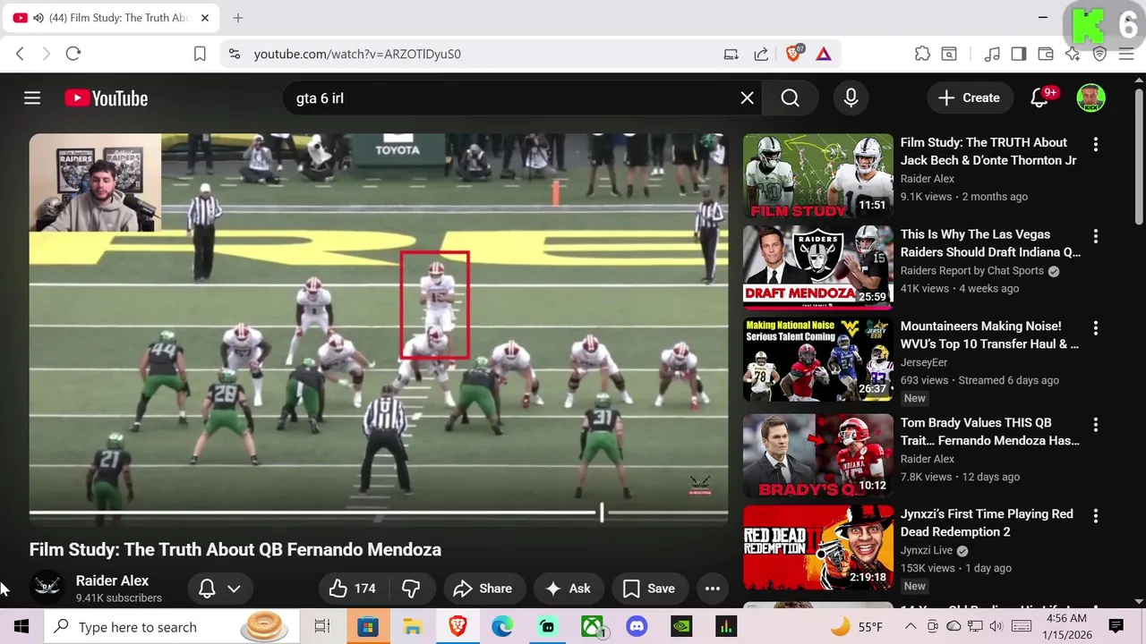
Task: Open options menu for Las Vegas Raiders video
Action: click(x=1095, y=236)
